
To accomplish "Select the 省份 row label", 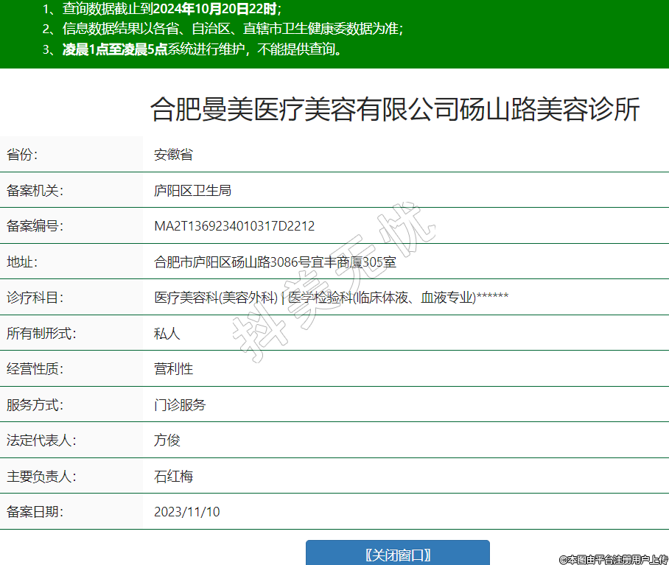I will pyautogui.click(x=23, y=155).
